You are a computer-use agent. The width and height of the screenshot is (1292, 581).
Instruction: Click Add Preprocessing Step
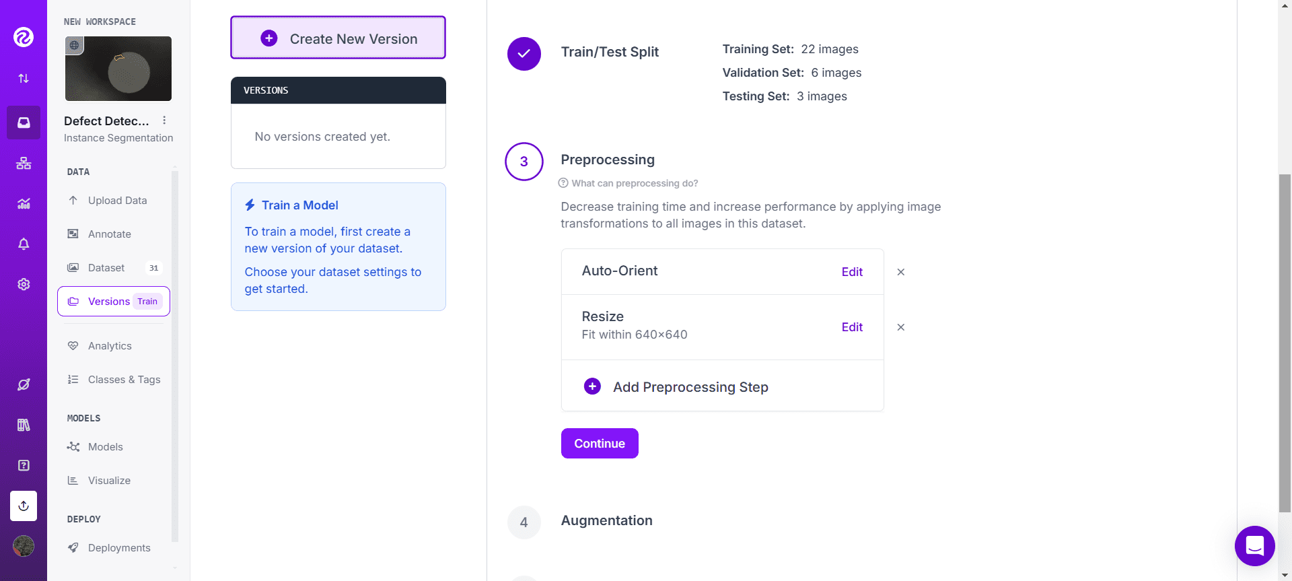pyautogui.click(x=690, y=387)
